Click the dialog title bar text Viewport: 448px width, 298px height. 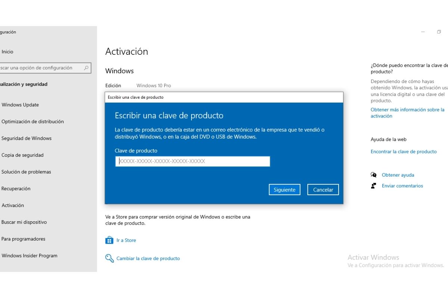click(136, 97)
